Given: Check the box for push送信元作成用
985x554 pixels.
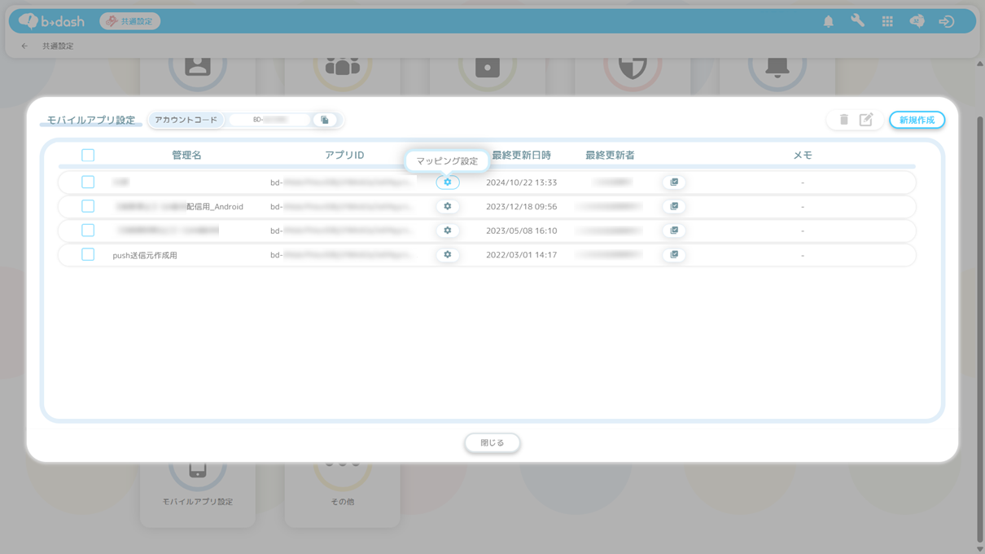Looking at the screenshot, I should pyautogui.click(x=88, y=255).
